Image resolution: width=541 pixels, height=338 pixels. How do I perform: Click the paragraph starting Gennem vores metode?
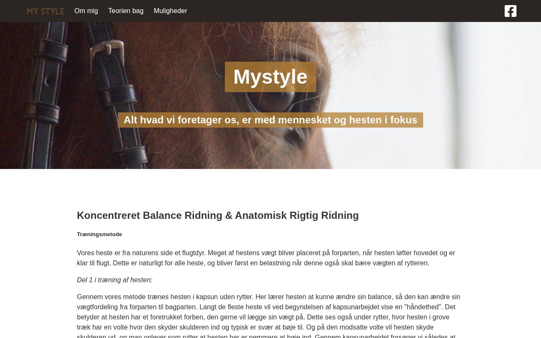pyautogui.click(x=269, y=315)
